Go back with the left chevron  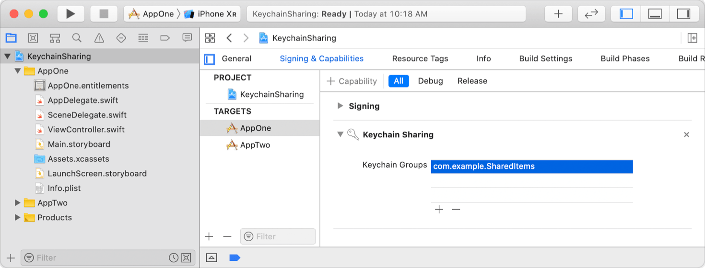click(229, 38)
